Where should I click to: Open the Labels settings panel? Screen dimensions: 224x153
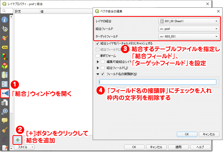4,47
